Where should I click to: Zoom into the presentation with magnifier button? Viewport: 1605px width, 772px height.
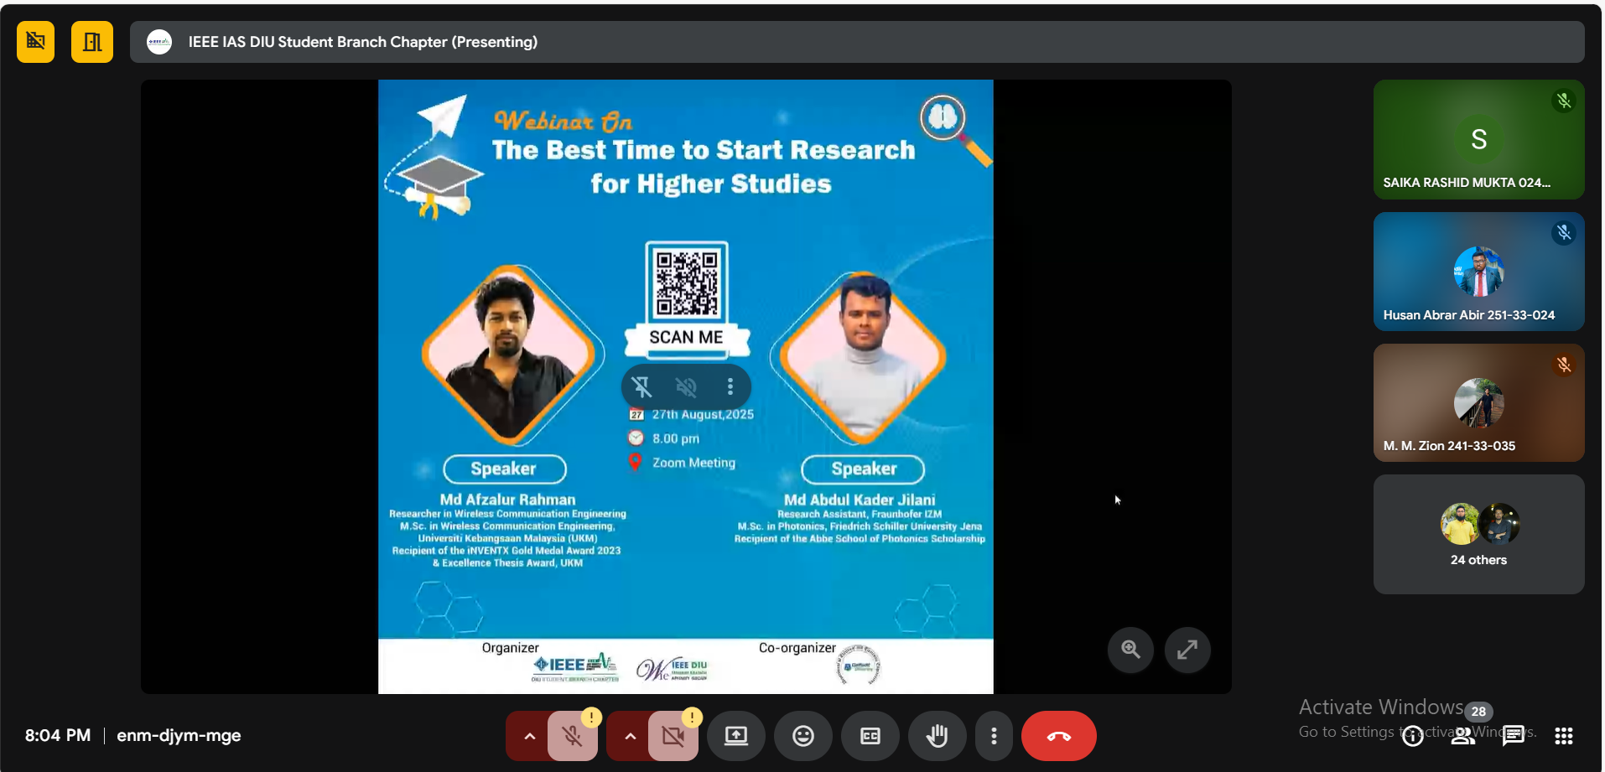point(1130,650)
